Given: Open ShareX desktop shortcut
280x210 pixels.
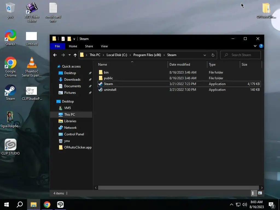Looking at the screenshot, I should (x=10, y=37).
